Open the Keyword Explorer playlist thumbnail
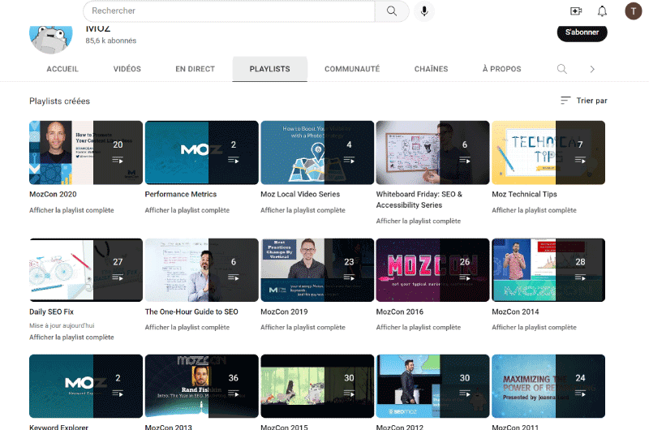Viewport: 649px width, 430px height. (86, 386)
